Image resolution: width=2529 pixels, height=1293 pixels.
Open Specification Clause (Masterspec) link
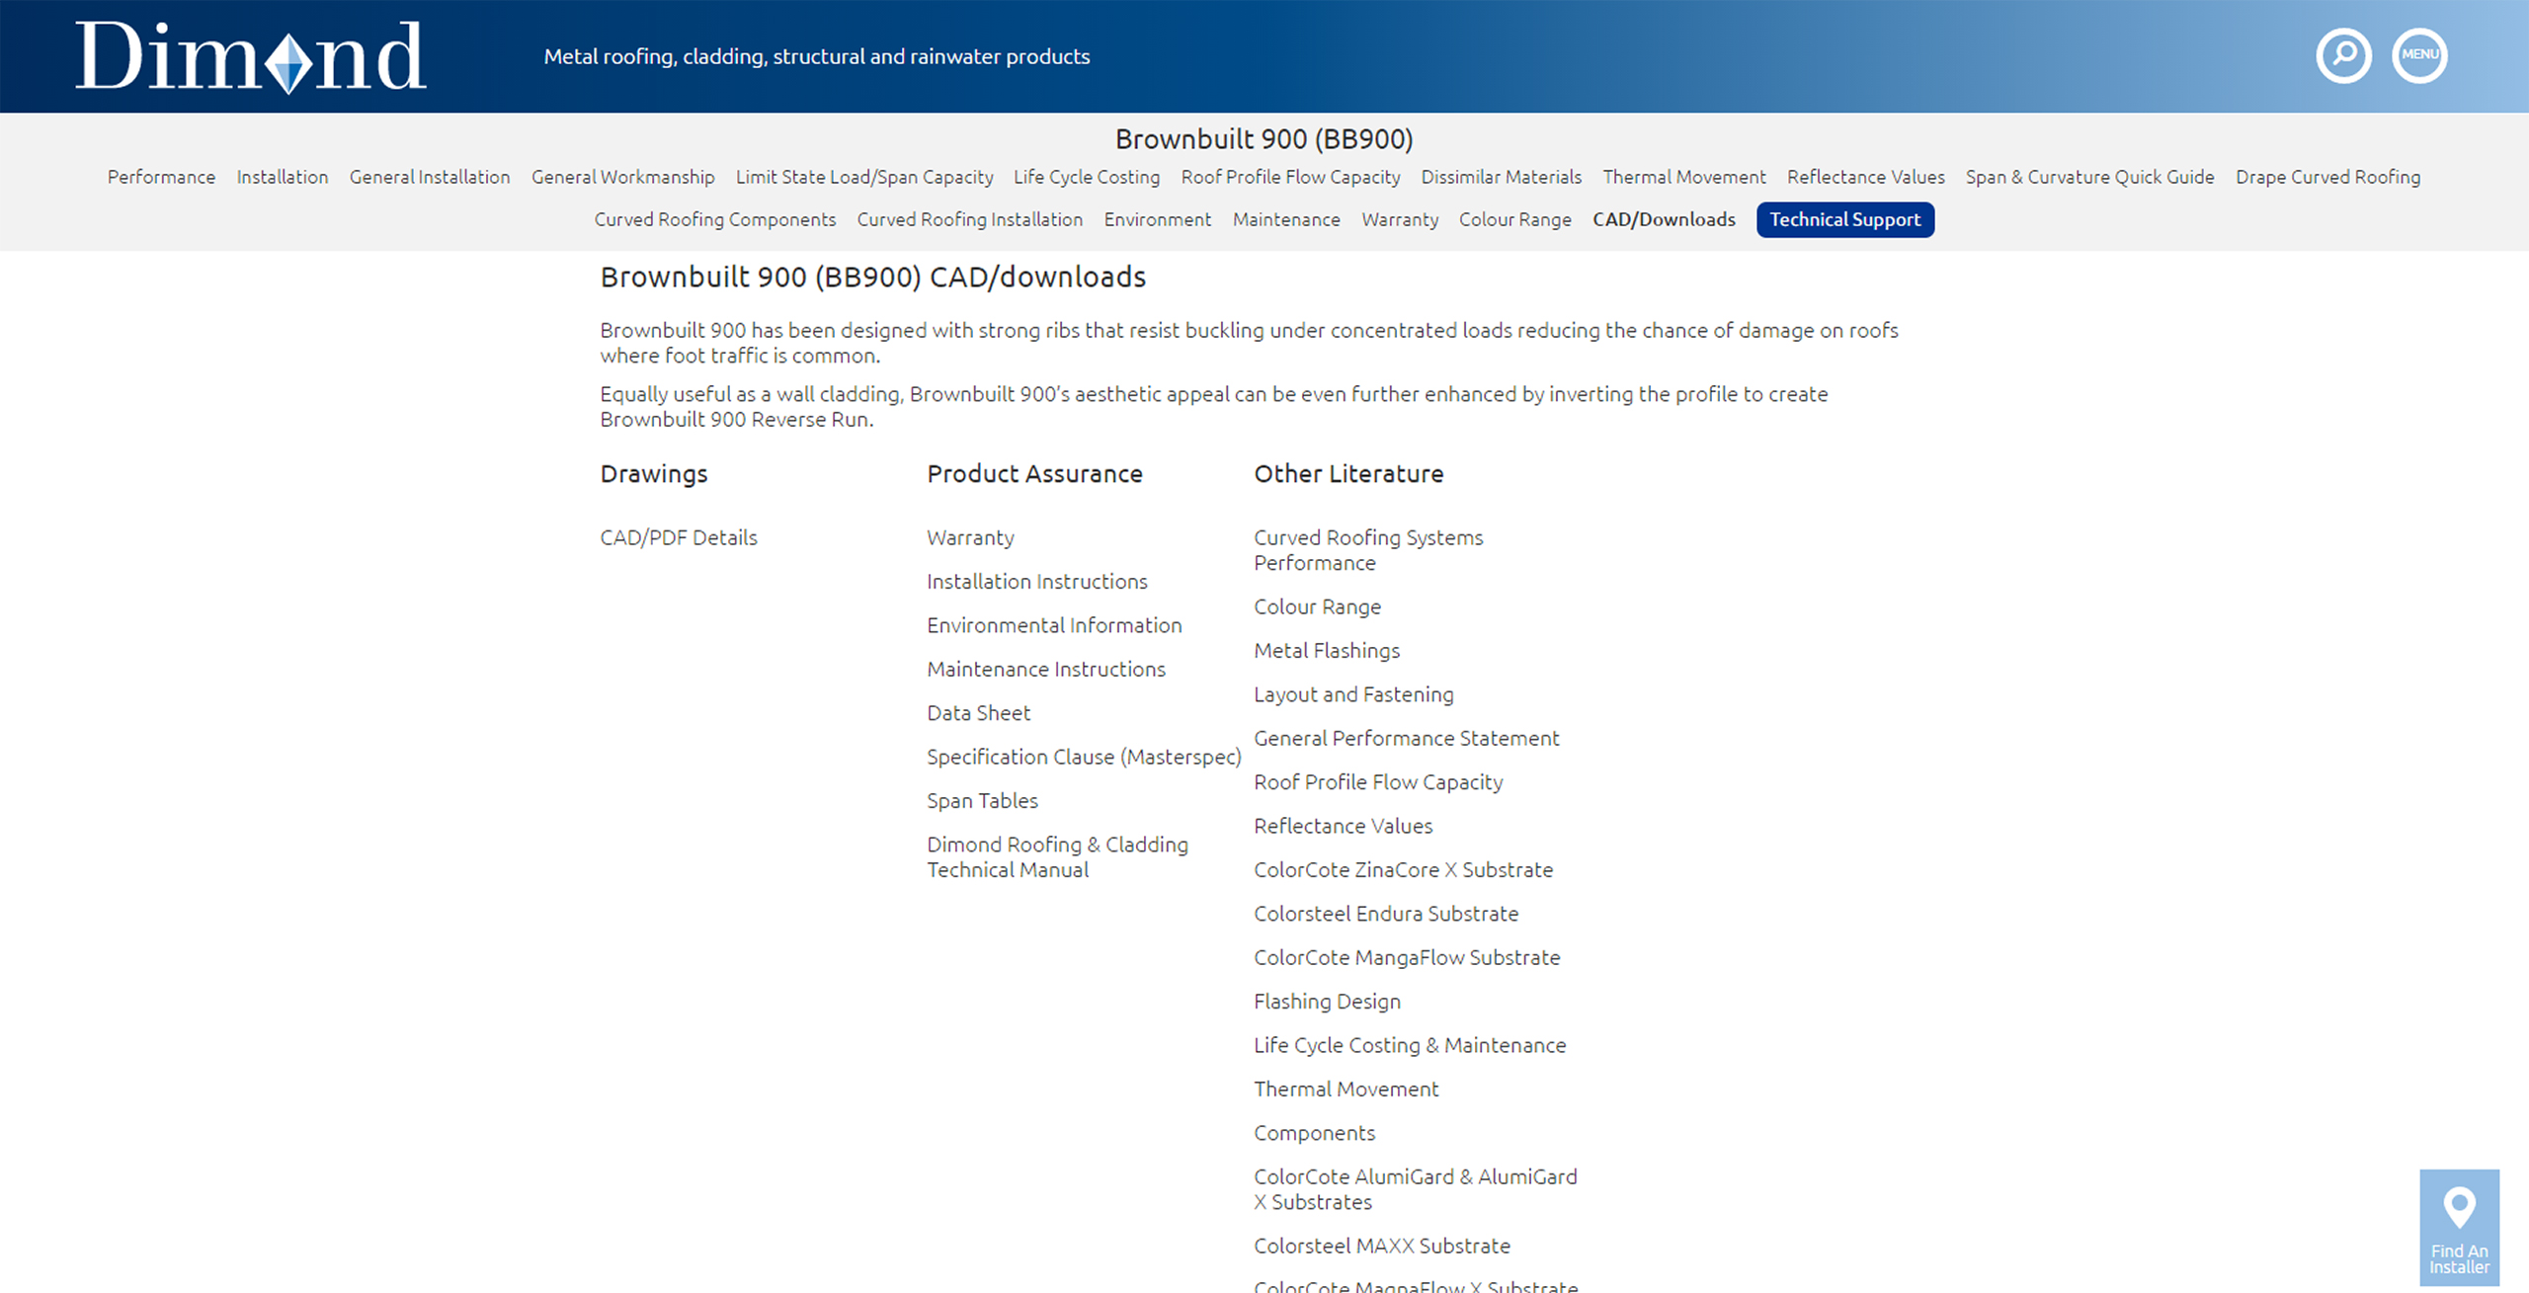coord(1084,757)
